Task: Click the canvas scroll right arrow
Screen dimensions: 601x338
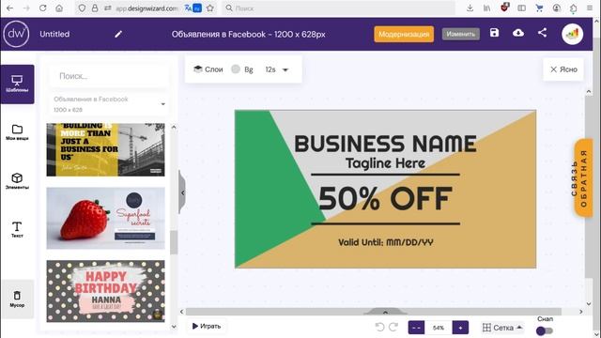Action: (581, 312)
